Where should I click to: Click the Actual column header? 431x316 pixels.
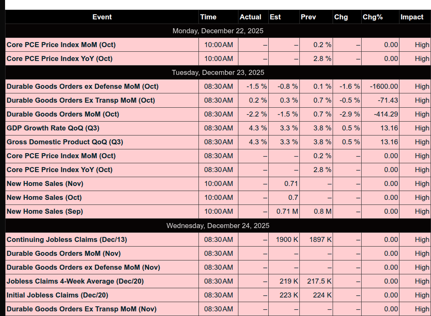[x=250, y=17]
